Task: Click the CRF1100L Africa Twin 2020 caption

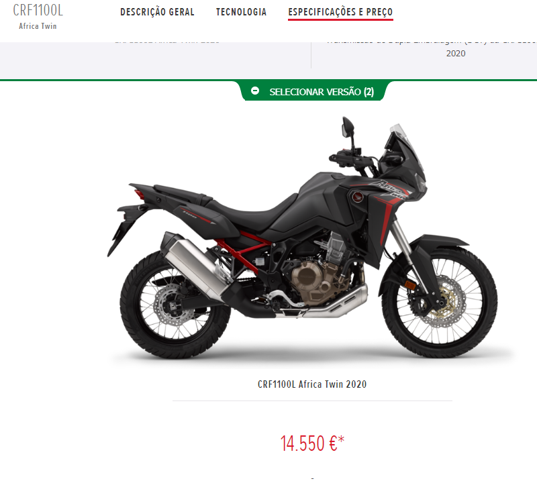Action: (312, 384)
